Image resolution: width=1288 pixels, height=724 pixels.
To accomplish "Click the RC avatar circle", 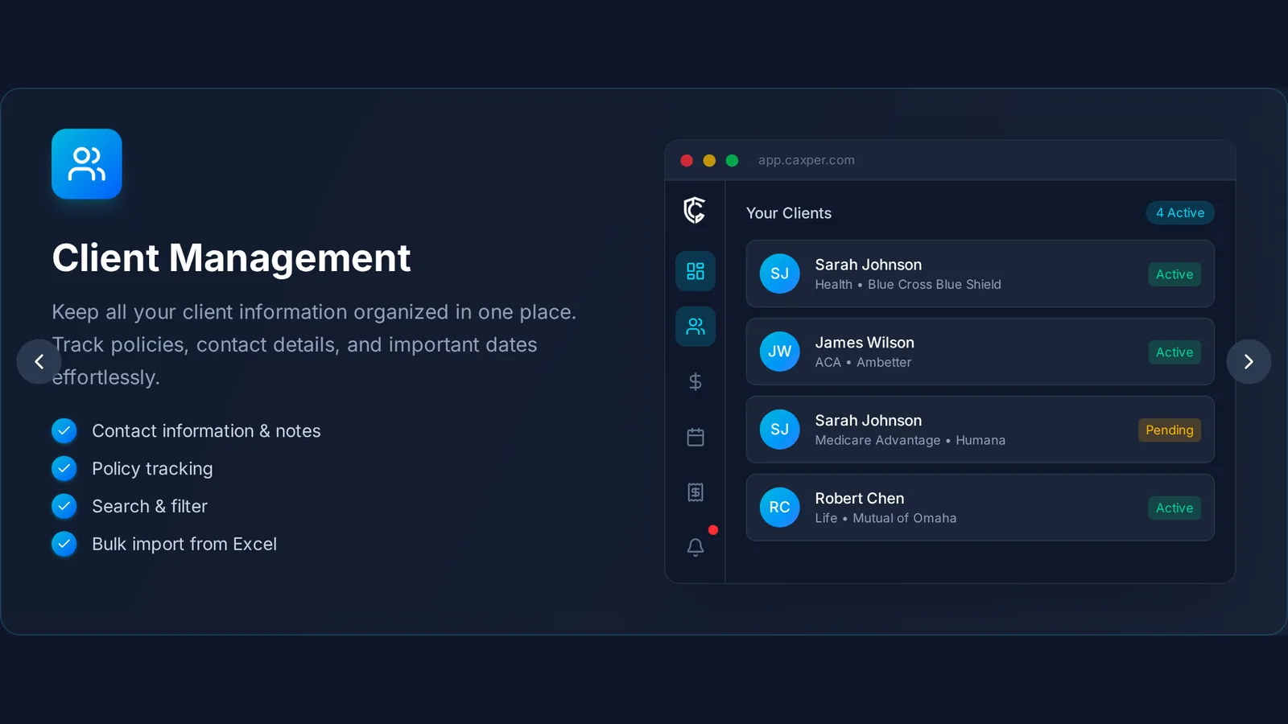I will (780, 508).
